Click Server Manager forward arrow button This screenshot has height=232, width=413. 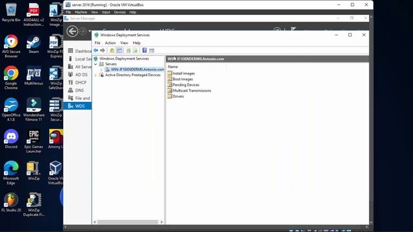[x=83, y=32]
